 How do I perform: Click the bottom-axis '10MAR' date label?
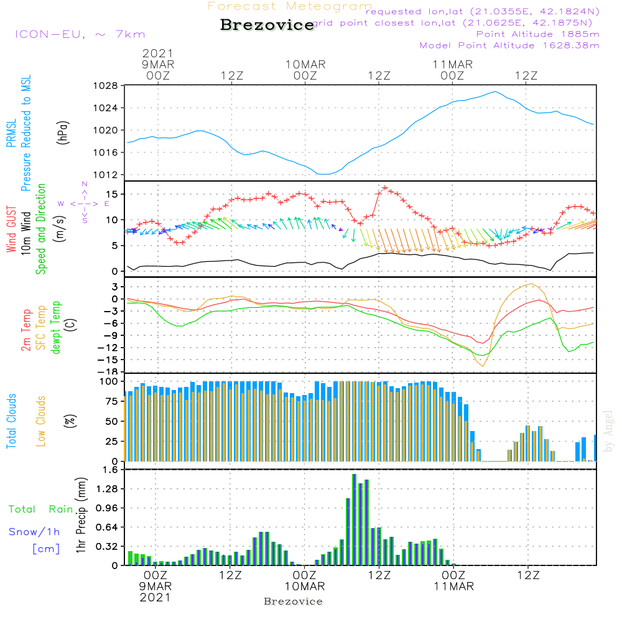[x=305, y=587]
